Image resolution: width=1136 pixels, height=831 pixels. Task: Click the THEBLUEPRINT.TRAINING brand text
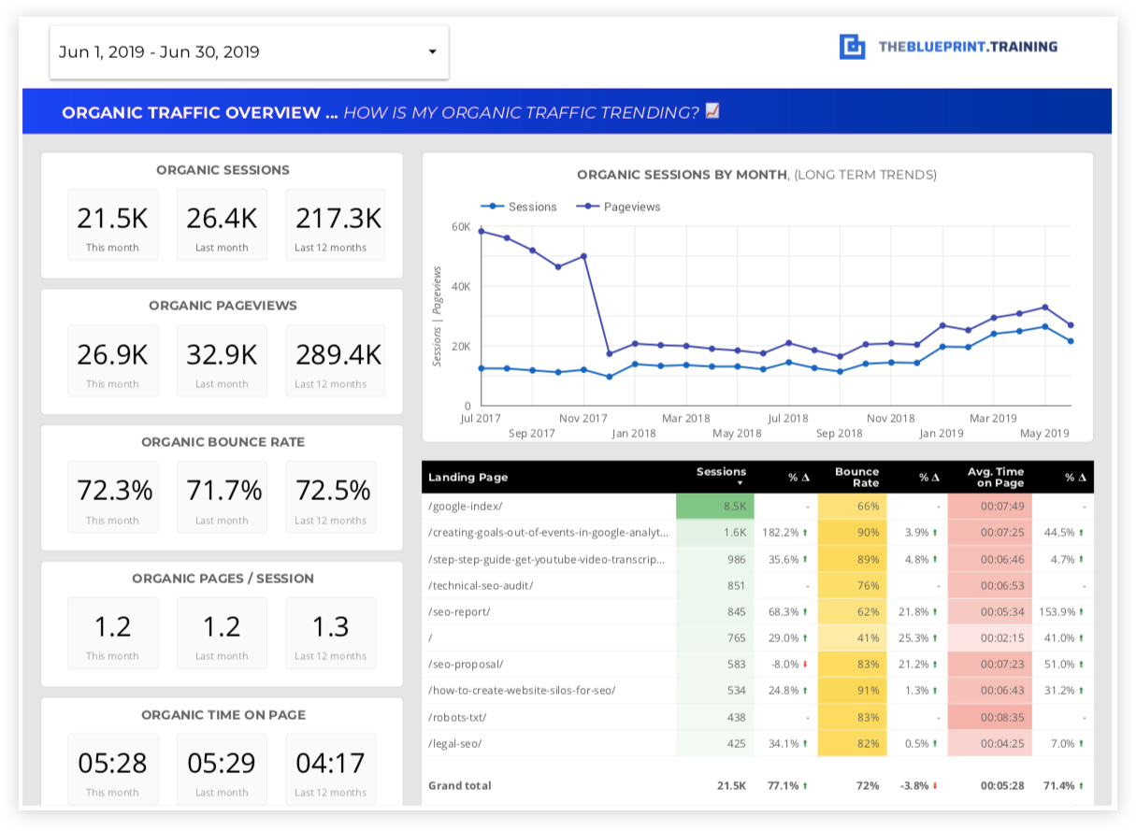968,47
